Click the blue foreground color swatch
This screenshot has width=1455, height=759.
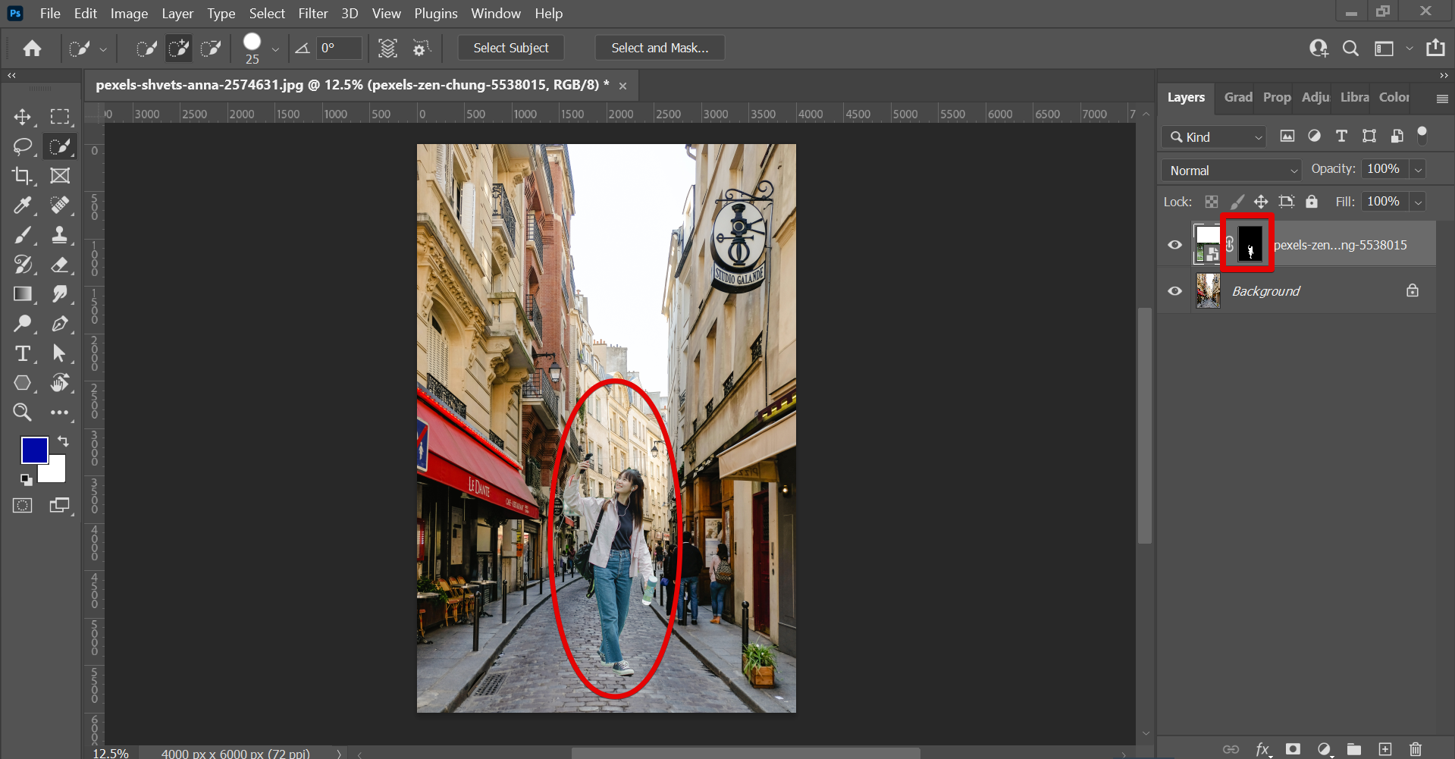click(x=34, y=450)
